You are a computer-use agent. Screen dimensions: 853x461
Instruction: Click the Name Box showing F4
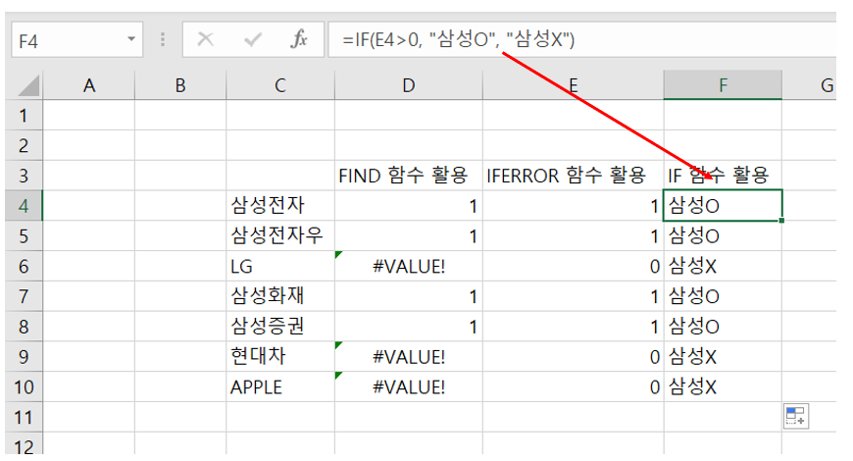click(76, 39)
